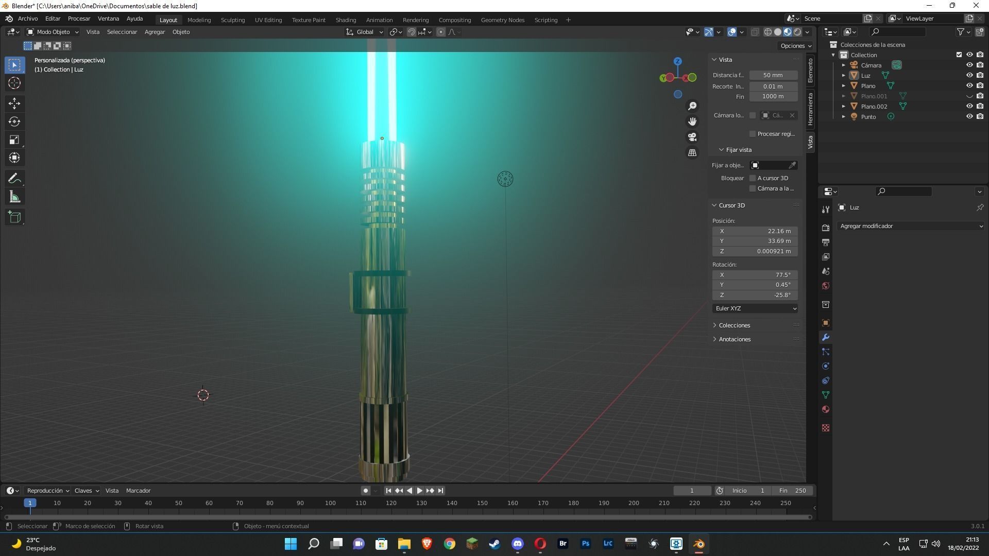Open the Object Data green triangle tab

tap(826, 395)
